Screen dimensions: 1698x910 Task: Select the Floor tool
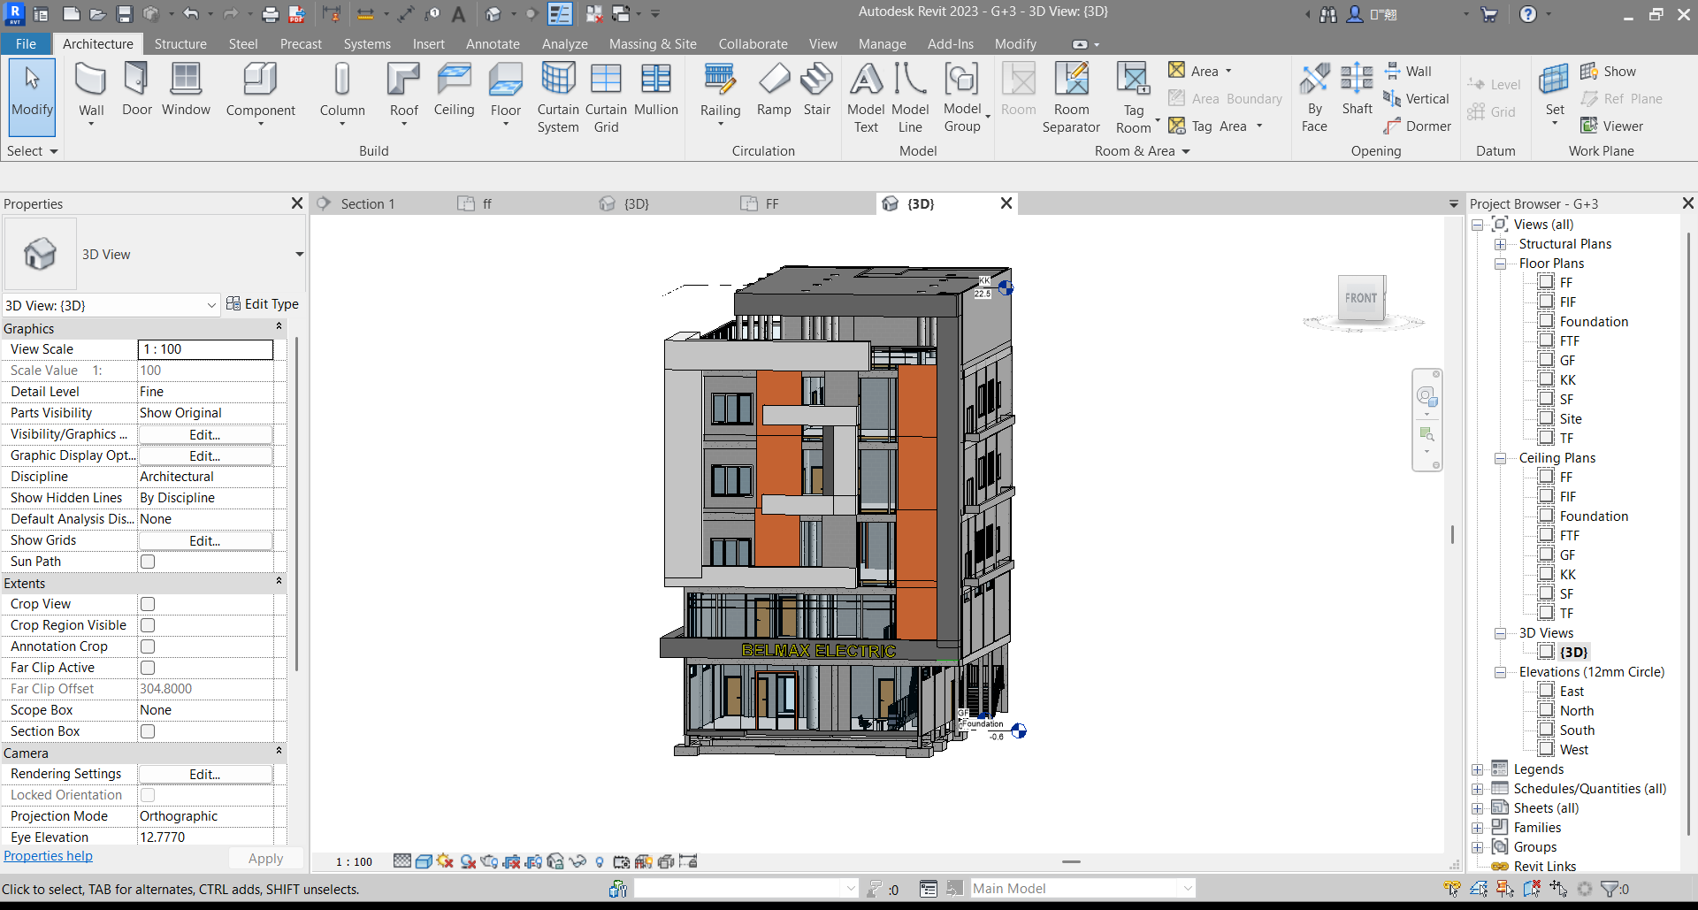(505, 92)
